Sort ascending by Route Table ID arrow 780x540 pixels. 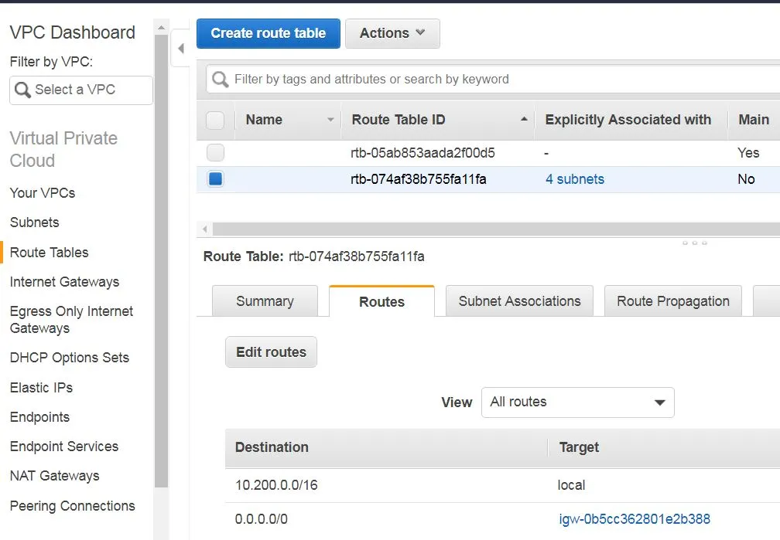tap(524, 120)
